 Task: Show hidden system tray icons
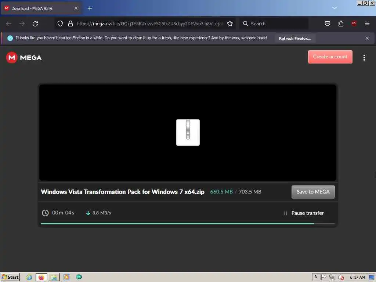coord(315,277)
